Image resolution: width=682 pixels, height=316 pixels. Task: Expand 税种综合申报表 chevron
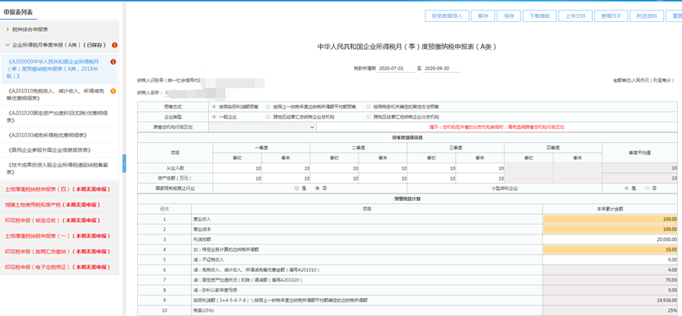7,29
